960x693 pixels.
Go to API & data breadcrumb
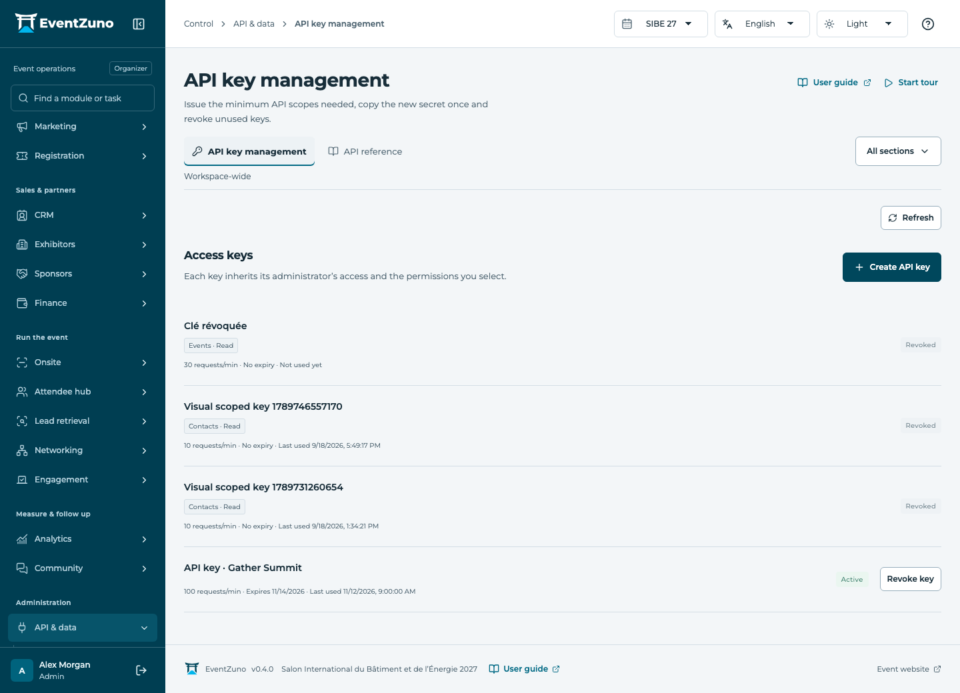pos(254,24)
